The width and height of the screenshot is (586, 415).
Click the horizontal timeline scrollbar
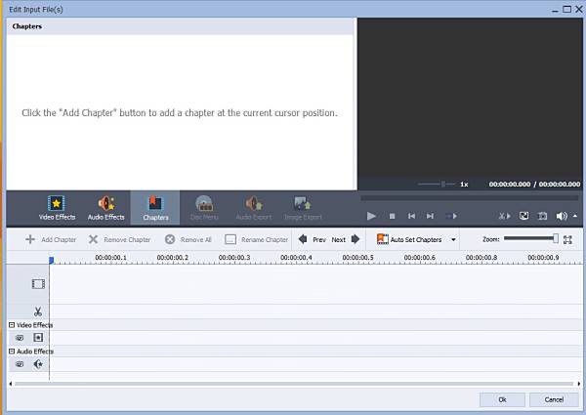pyautogui.click(x=294, y=384)
